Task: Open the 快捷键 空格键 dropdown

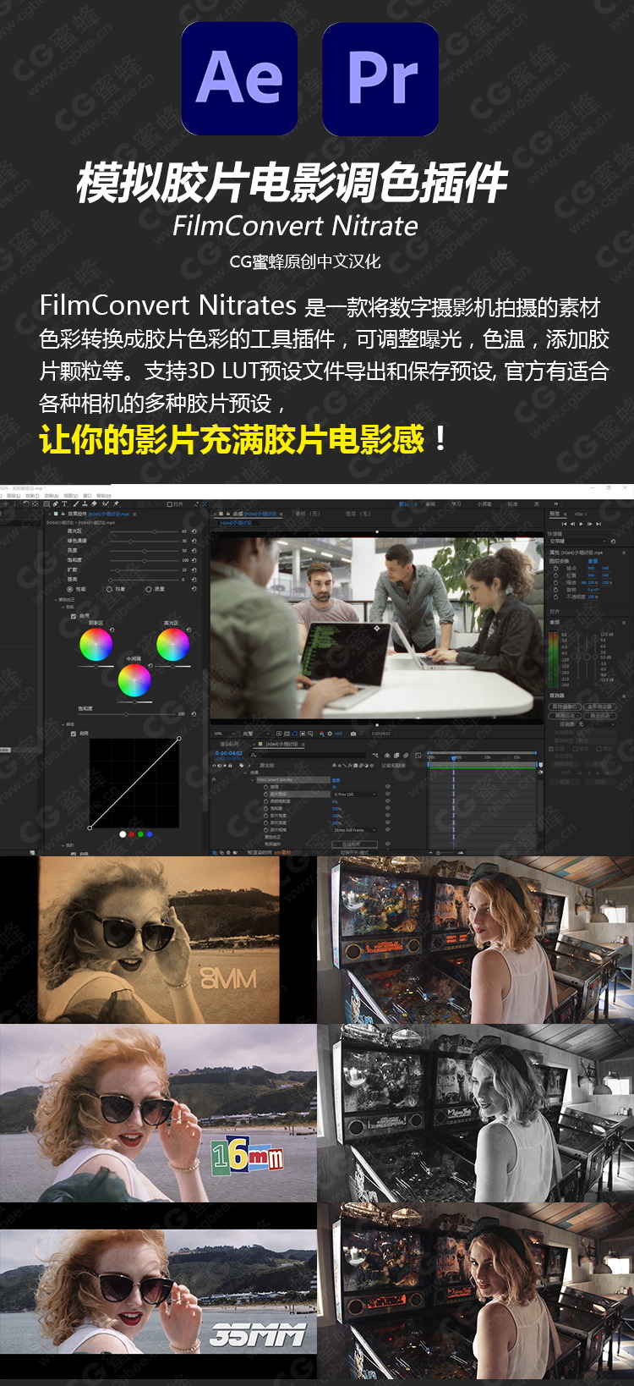Action: pos(578,542)
